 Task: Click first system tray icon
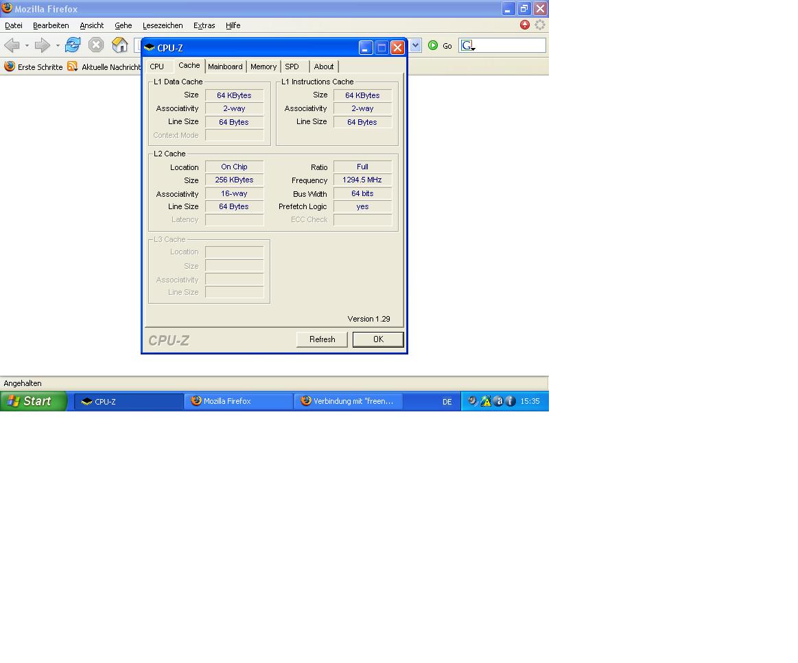[473, 401]
